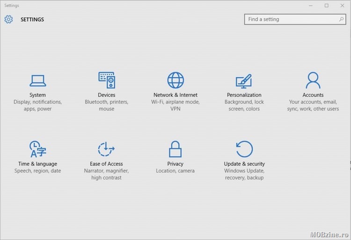Select the System category label
Screen dimensions: 351x240
[x=37, y=95]
